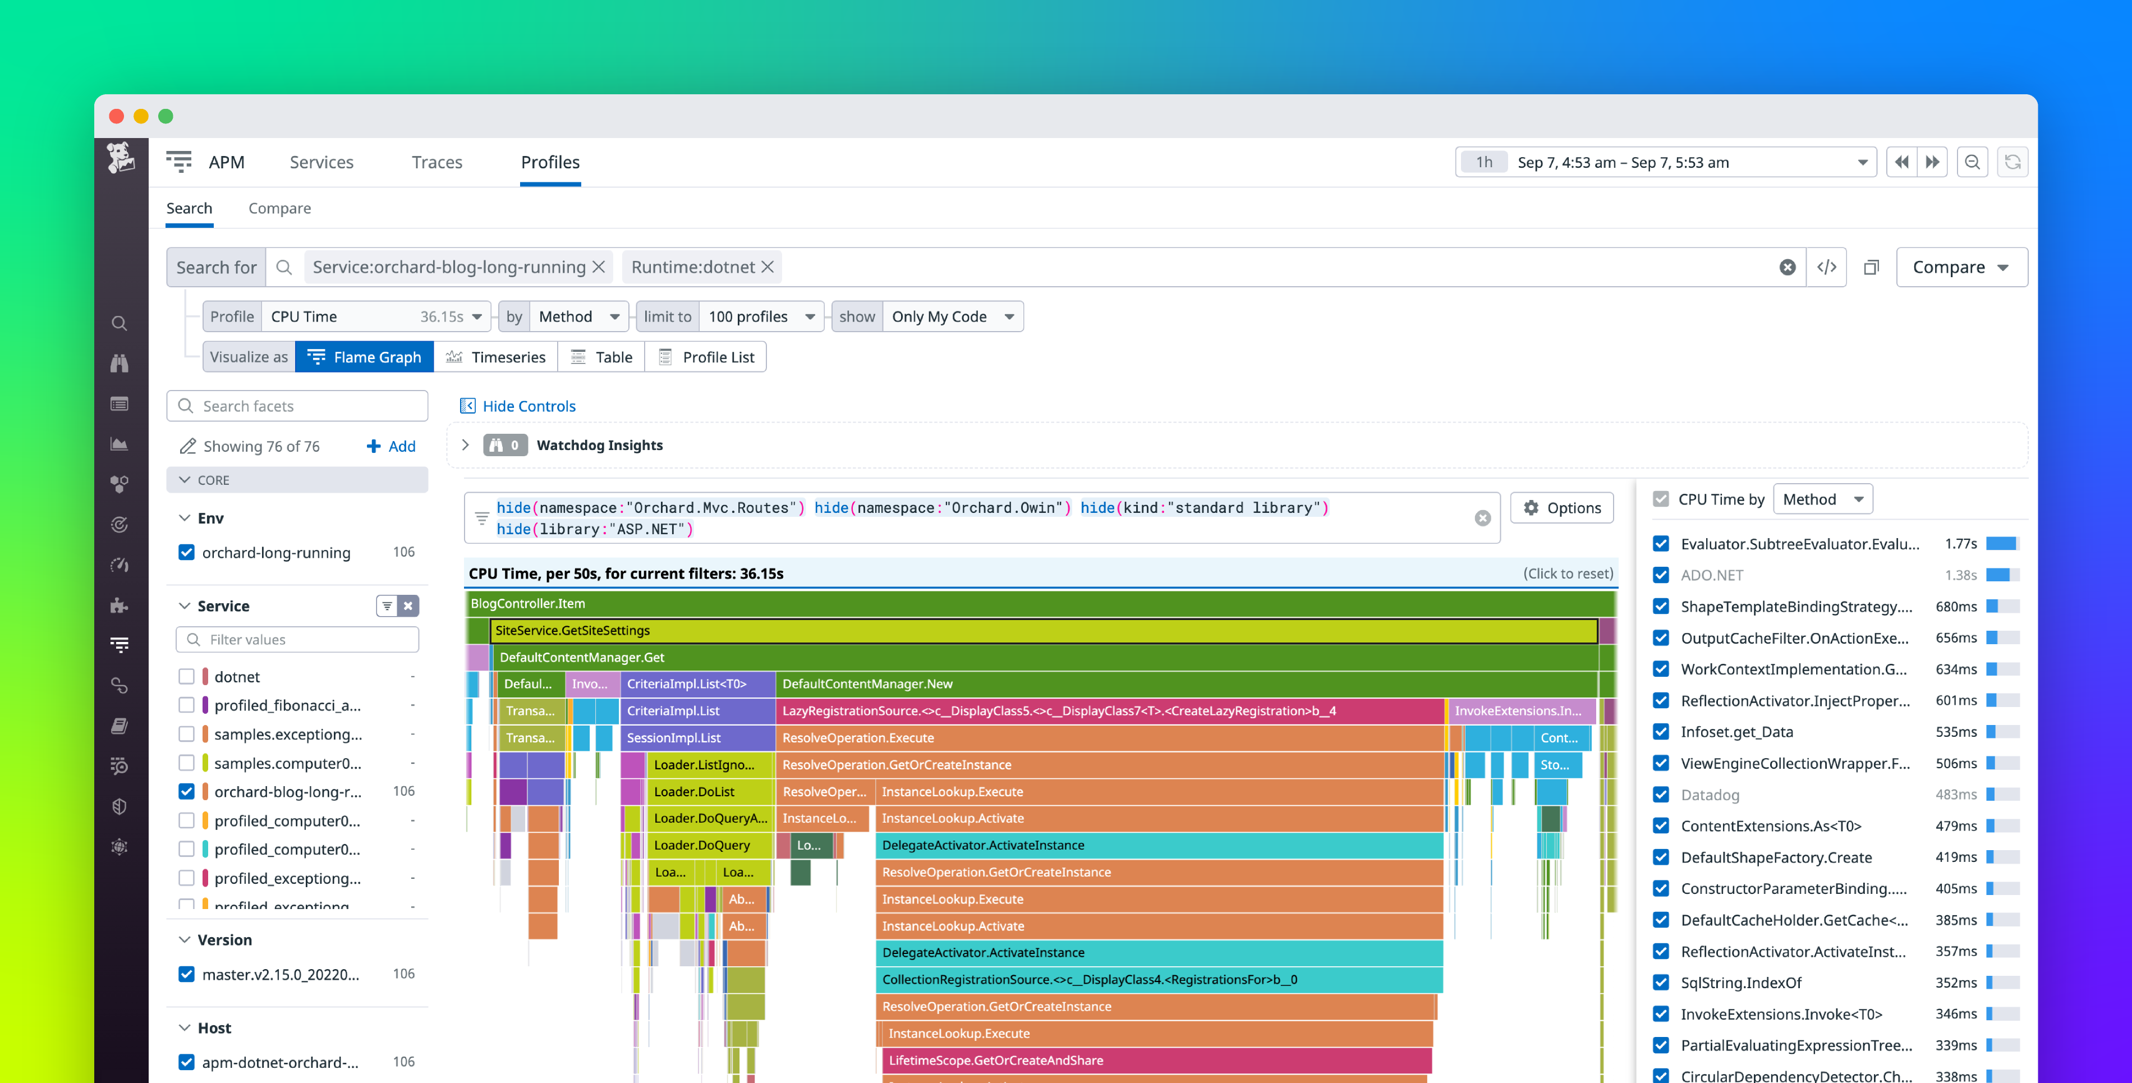Viewport: 2132px width, 1083px height.
Task: Uncheck the Datadog entry in CPU Time list
Action: 1661,794
